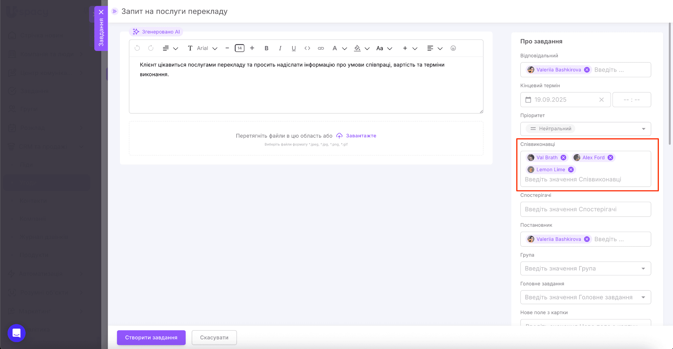Click the Створити завдання button
Screen dimensions: 673x349
151,337
